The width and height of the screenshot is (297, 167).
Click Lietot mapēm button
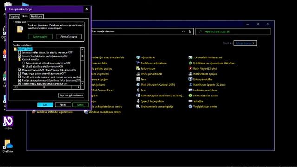(x=40, y=37)
